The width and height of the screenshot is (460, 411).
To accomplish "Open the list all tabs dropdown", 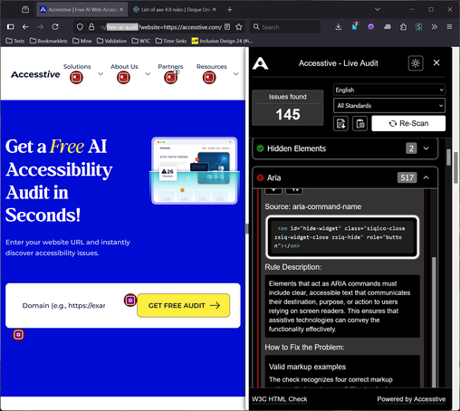I will (378, 10).
